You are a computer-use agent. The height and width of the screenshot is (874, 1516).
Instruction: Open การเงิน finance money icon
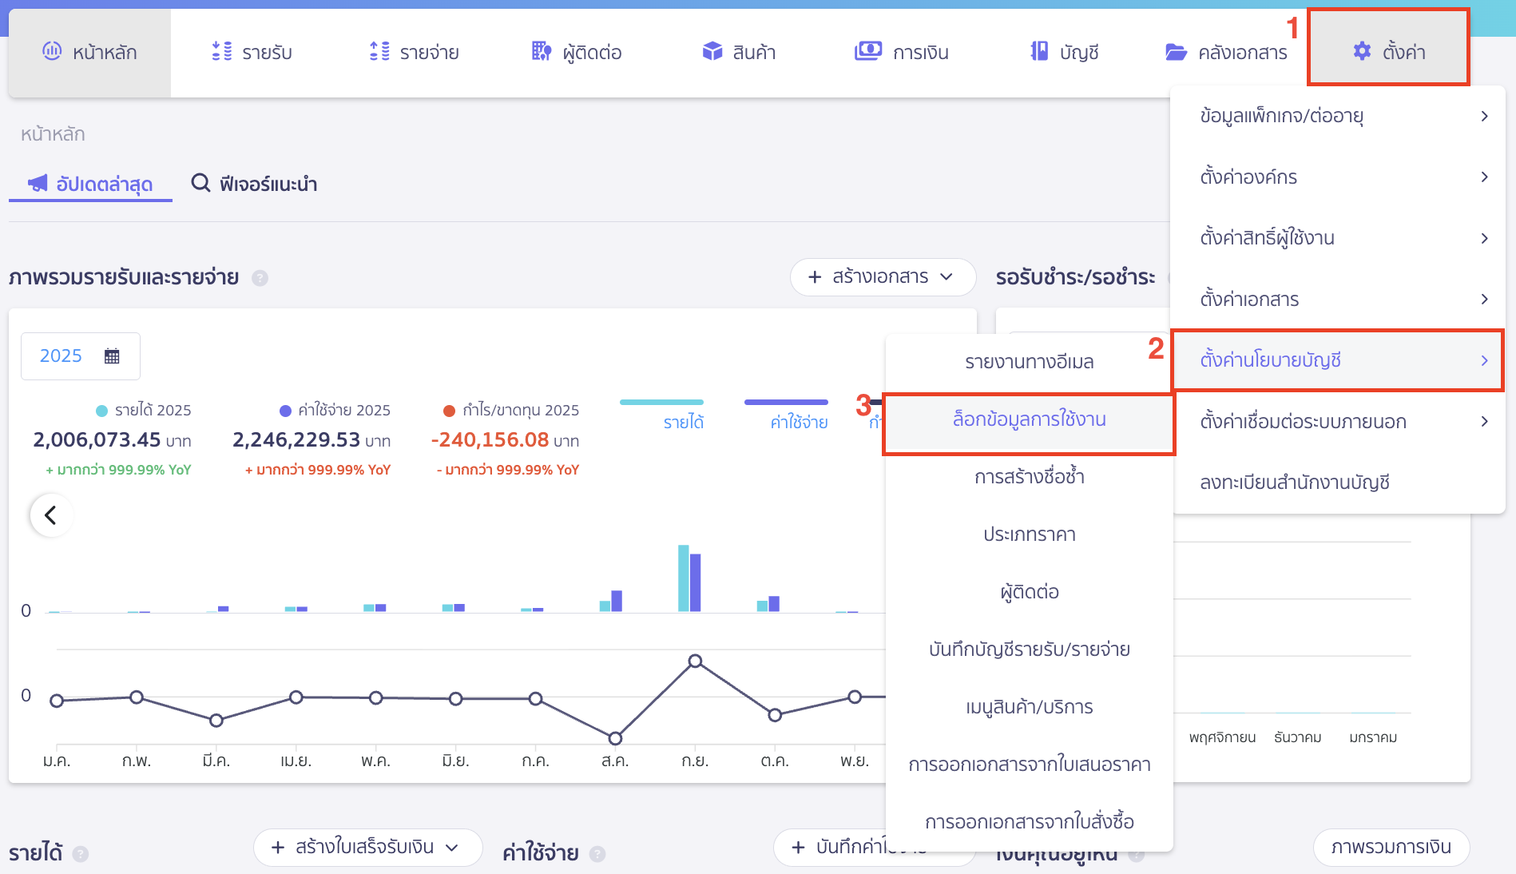coord(868,51)
